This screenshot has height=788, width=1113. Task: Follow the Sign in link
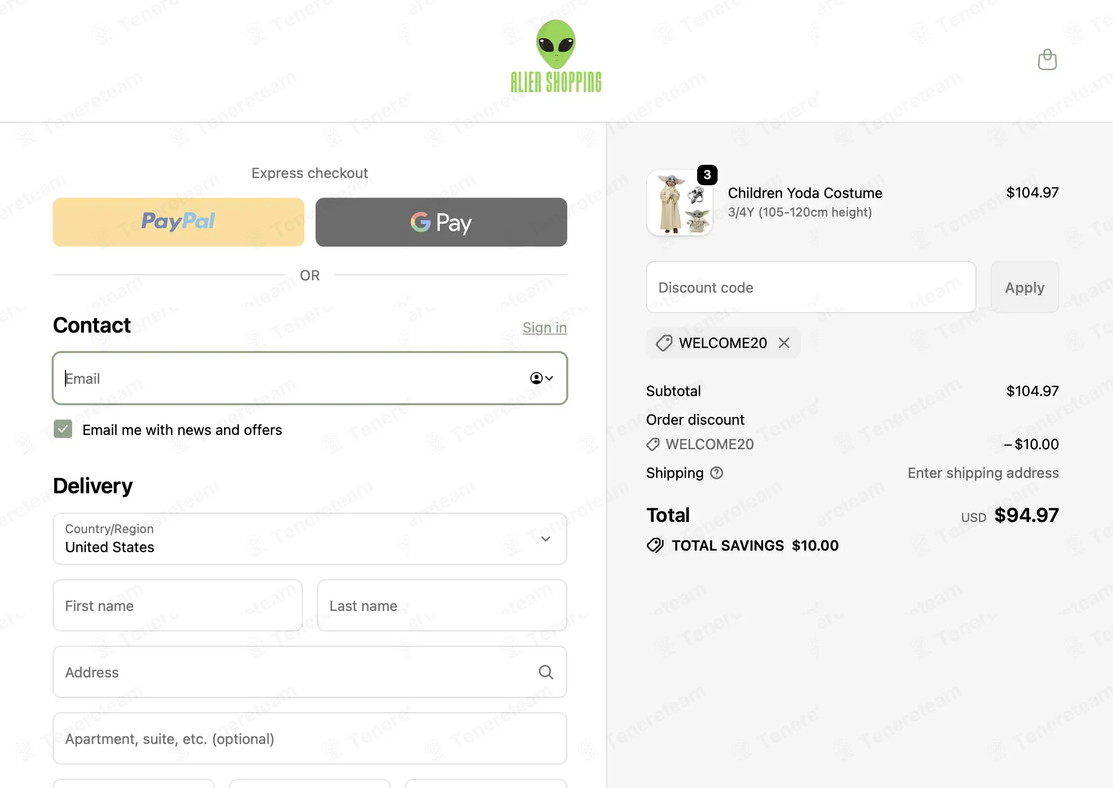(x=545, y=327)
